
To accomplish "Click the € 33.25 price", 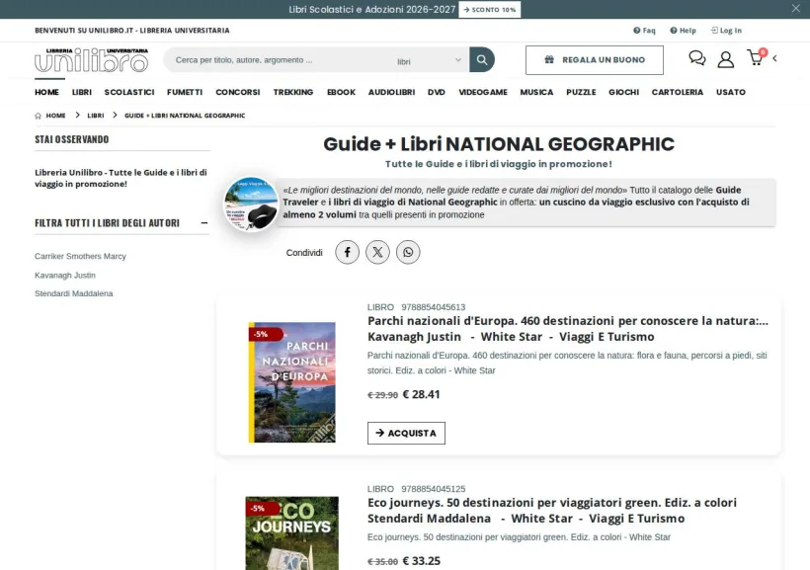I will tap(421, 561).
